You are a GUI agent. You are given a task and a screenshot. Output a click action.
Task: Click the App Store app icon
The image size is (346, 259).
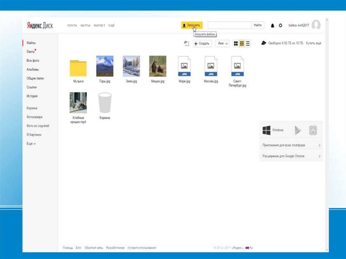[x=313, y=130]
